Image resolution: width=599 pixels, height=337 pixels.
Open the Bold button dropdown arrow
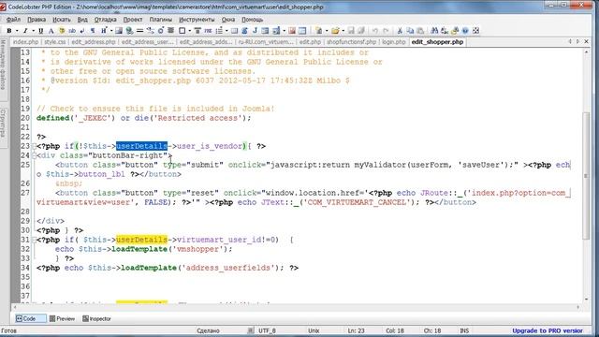click(17, 31)
